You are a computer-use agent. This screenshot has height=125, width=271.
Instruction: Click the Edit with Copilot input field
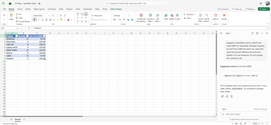point(244,114)
